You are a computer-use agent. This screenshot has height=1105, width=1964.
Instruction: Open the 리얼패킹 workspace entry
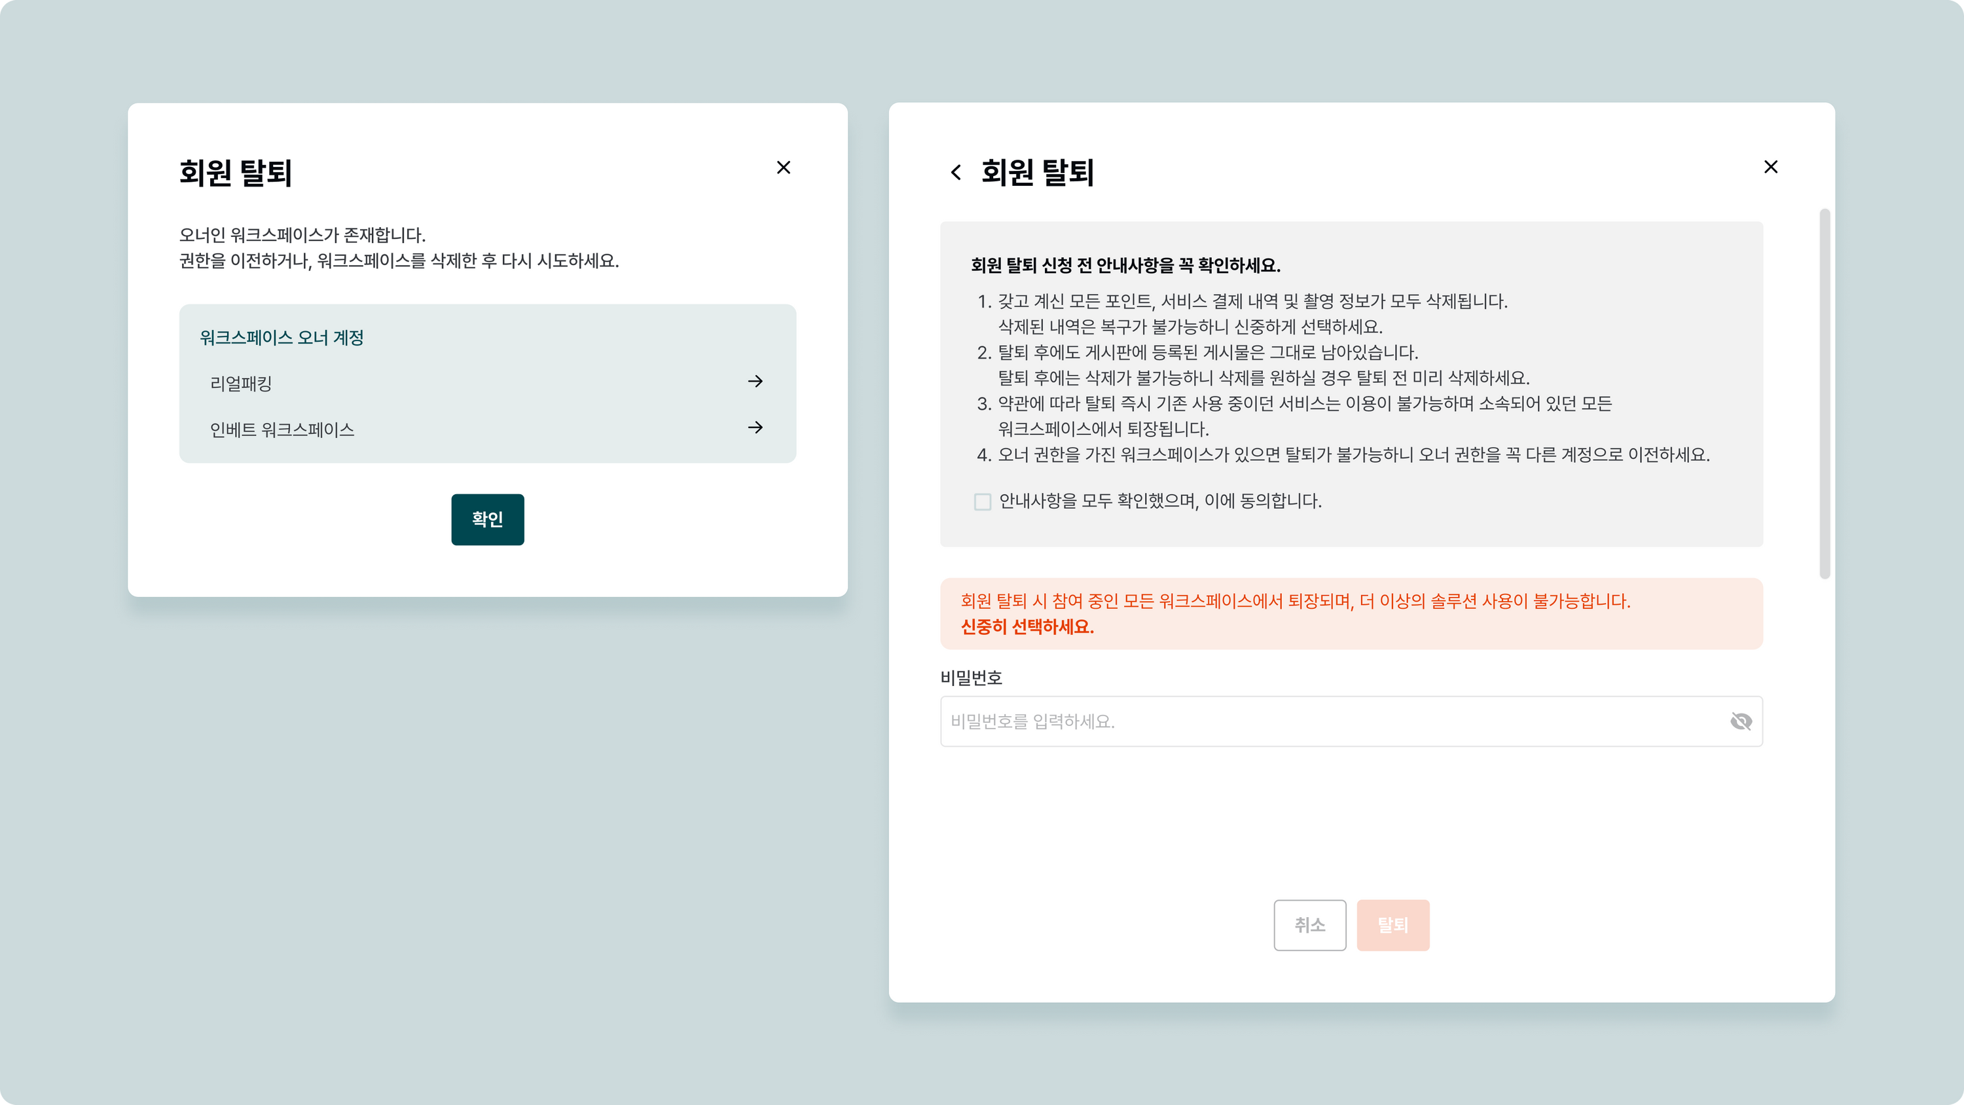pos(241,384)
